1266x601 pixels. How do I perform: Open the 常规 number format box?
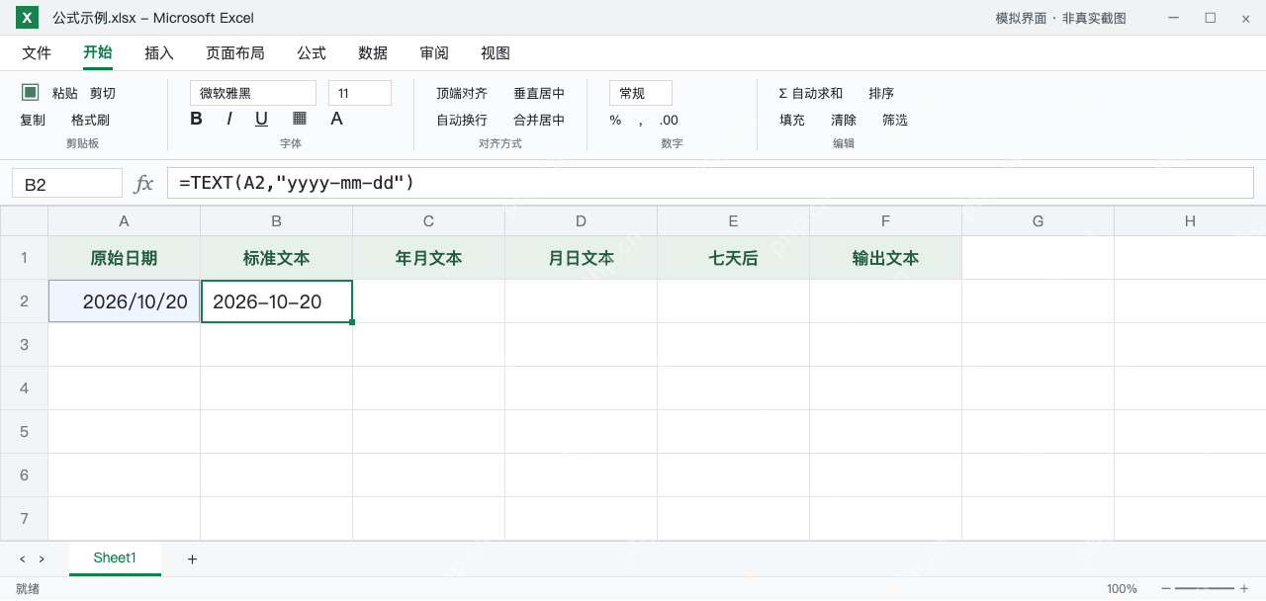coord(641,93)
